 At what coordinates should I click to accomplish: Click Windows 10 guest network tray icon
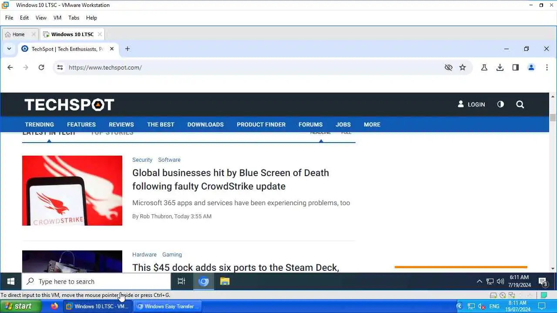coord(490,281)
